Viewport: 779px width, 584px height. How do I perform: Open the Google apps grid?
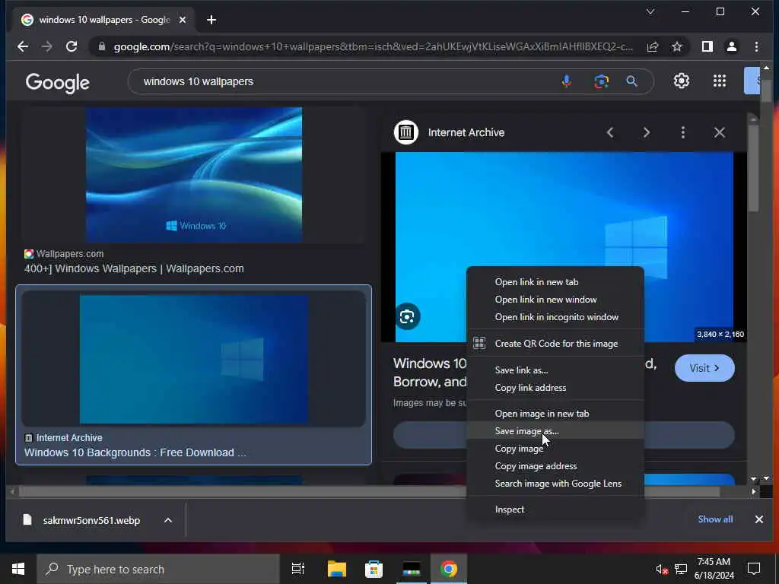pyautogui.click(x=720, y=81)
